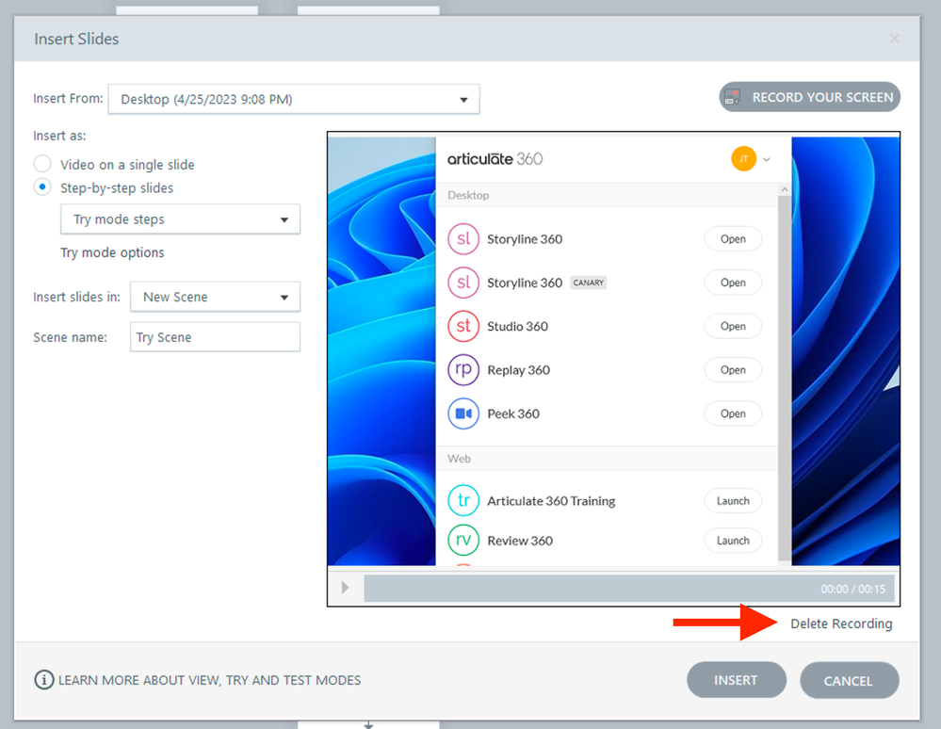Click the Try mode options link

112,252
